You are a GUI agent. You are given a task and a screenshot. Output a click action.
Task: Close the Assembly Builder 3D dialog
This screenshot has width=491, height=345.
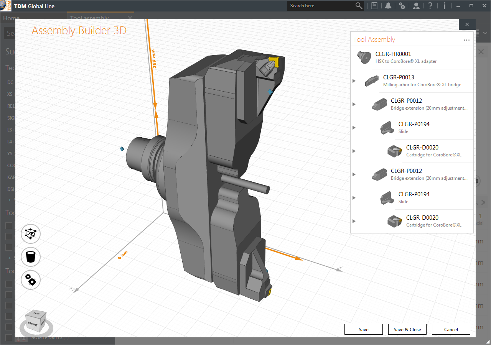pos(467,25)
